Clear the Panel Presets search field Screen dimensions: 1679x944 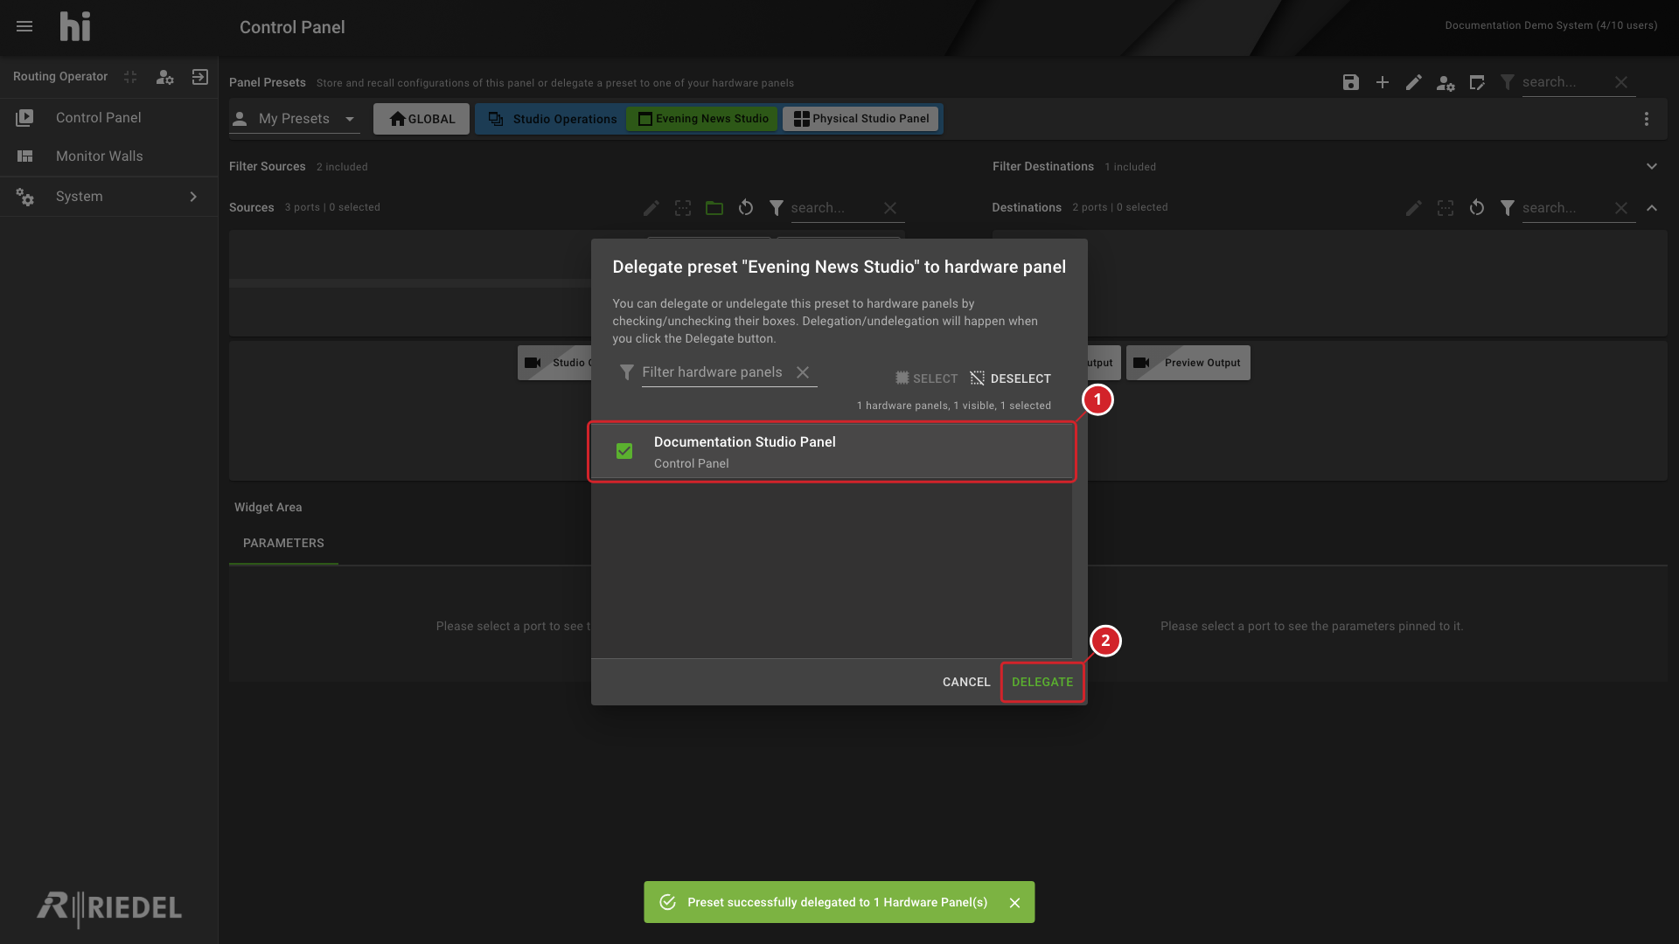(x=1621, y=82)
